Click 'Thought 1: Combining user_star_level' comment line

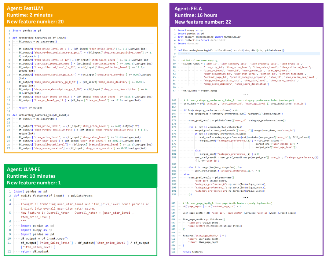pyautogui.click(x=85, y=206)
